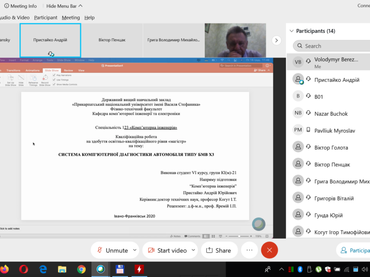Screen dimensions: 370x277
Task: Expand video options arrow next to Start video
Action: tap(193, 250)
